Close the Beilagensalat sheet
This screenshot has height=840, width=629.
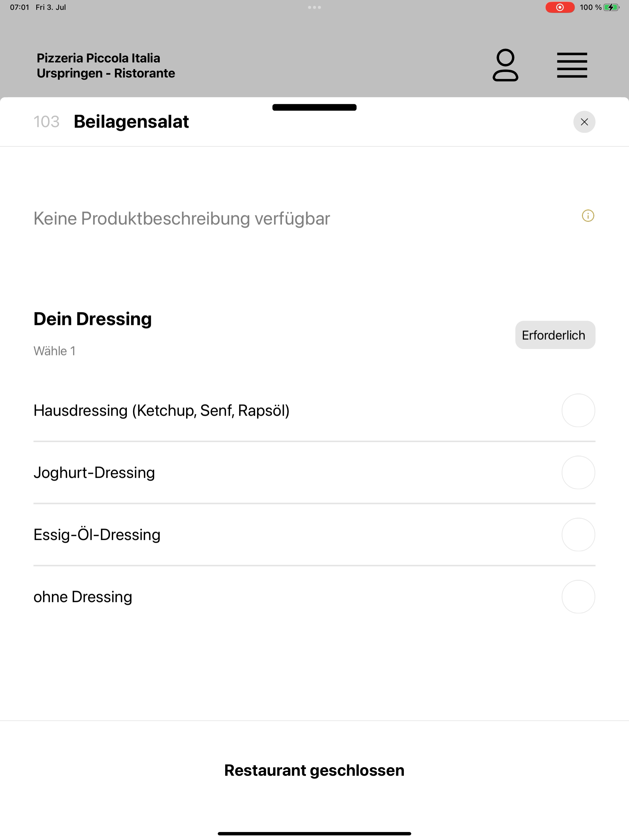(x=584, y=122)
